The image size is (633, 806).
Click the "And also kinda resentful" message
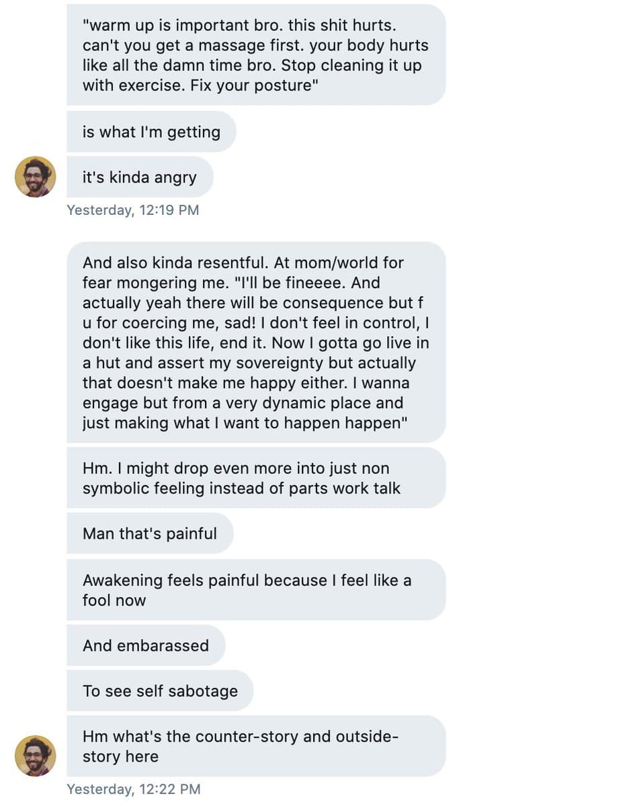click(255, 343)
